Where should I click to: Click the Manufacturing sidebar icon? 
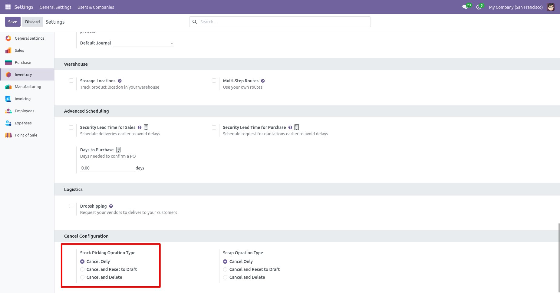pyautogui.click(x=8, y=87)
